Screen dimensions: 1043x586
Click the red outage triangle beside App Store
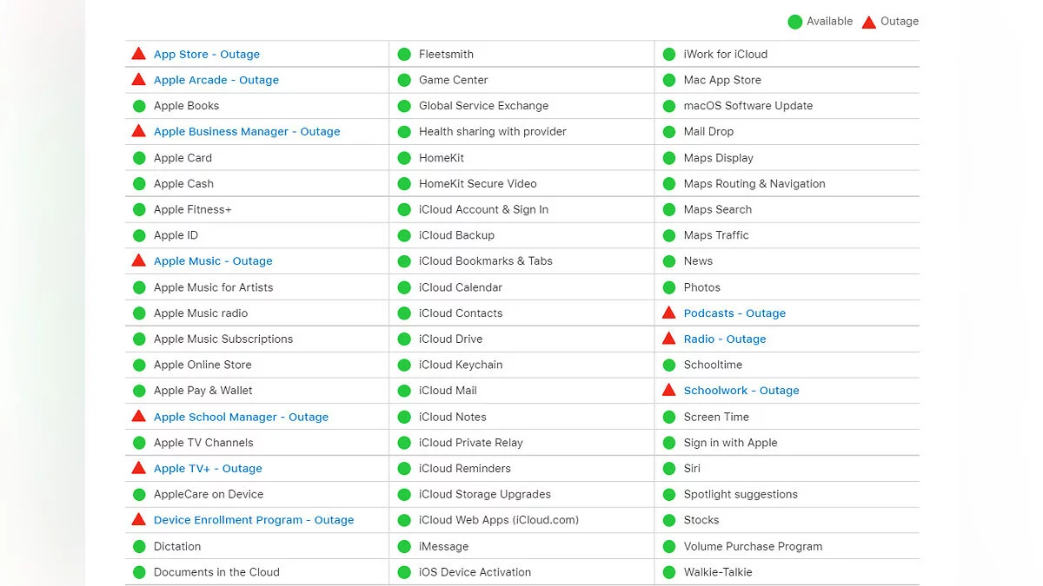tap(138, 54)
